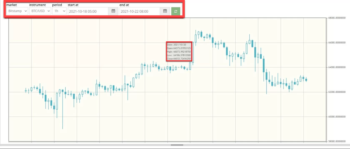Viewport: 350px width, 149px height.
Task: Click the tooltip Date: 2021/10/20 line
Action: [x=176, y=45]
